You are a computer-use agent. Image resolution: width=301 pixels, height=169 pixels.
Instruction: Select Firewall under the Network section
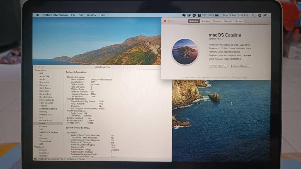(43, 150)
